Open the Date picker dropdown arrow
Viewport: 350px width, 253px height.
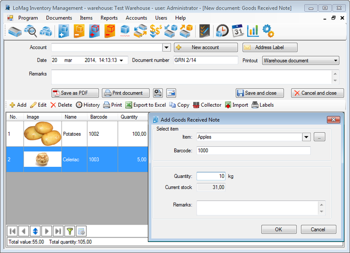(x=121, y=61)
